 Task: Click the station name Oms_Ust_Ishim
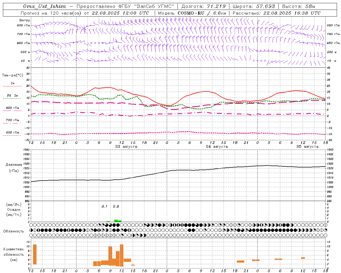point(44,6)
